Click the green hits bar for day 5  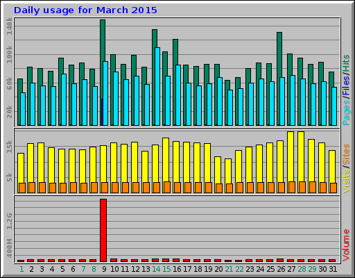61,66
